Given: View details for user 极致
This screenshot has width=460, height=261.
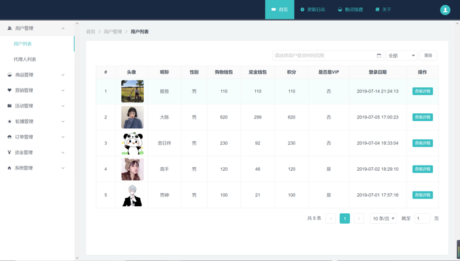Looking at the screenshot, I should point(423,91).
